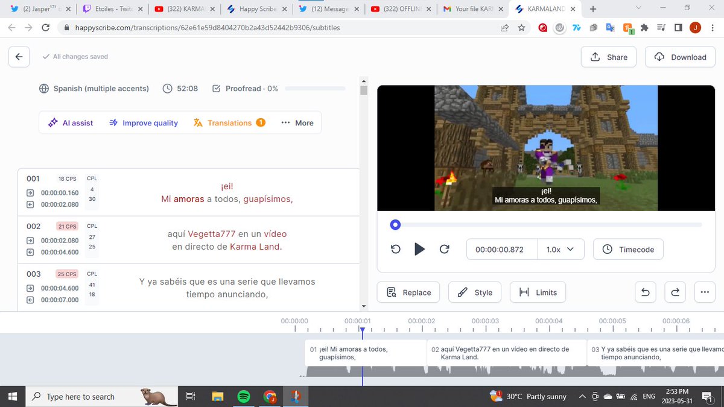Image resolution: width=724 pixels, height=407 pixels.
Task: Click the share page icon in the address bar
Action: click(504, 28)
